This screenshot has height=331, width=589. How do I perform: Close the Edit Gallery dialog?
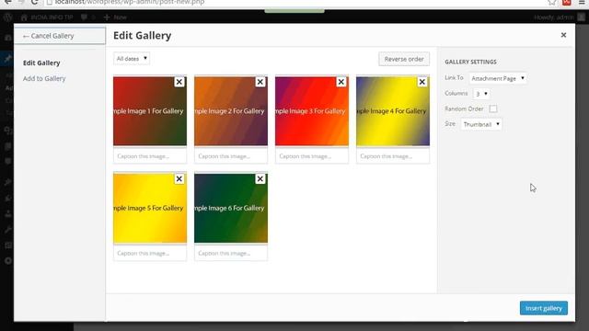click(563, 35)
